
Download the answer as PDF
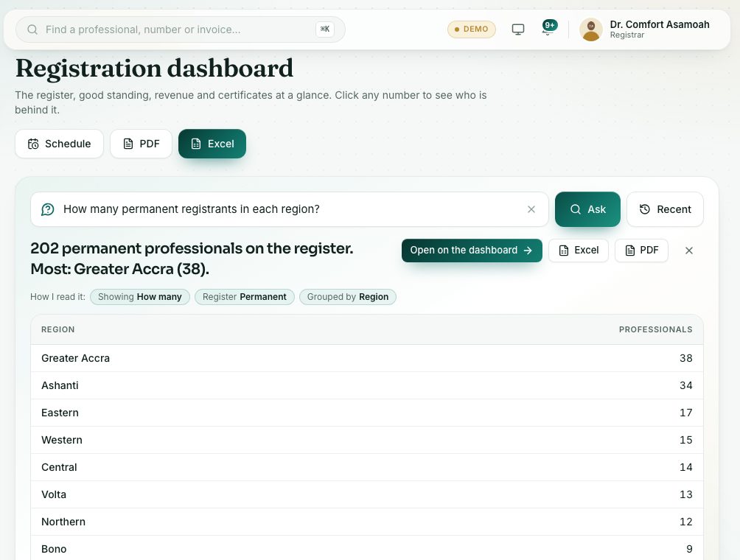coord(641,251)
